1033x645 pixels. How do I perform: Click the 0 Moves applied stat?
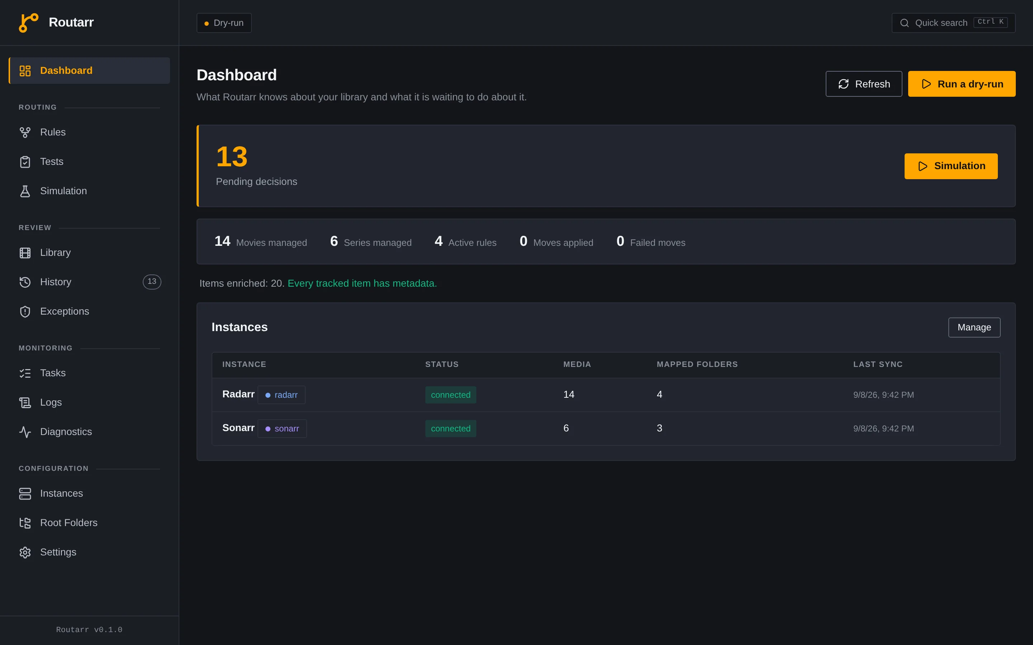pos(556,242)
